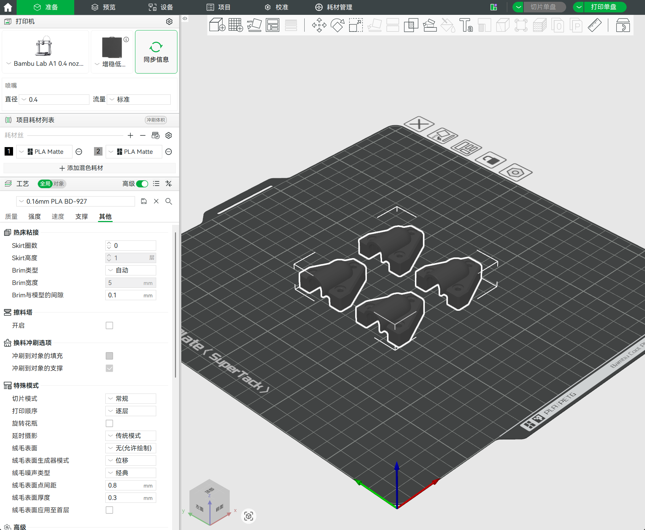The height and width of the screenshot is (530, 645).
Task: Switch to the 预览 tab
Action: pos(103,7)
